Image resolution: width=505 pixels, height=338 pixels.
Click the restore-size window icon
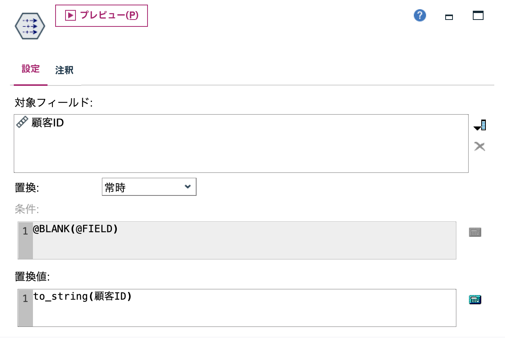pos(449,17)
